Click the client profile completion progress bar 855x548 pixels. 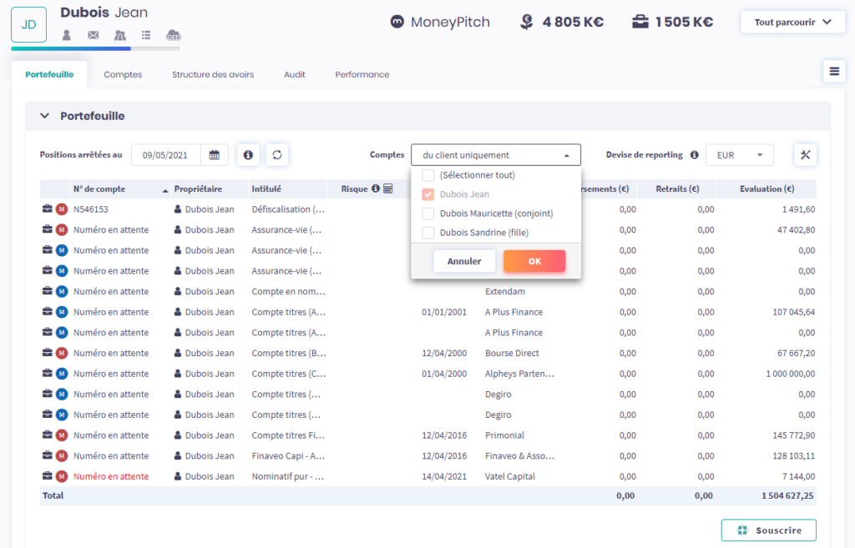point(95,48)
